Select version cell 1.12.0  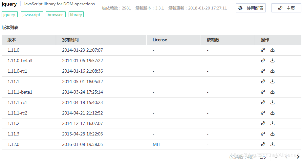[13, 144]
